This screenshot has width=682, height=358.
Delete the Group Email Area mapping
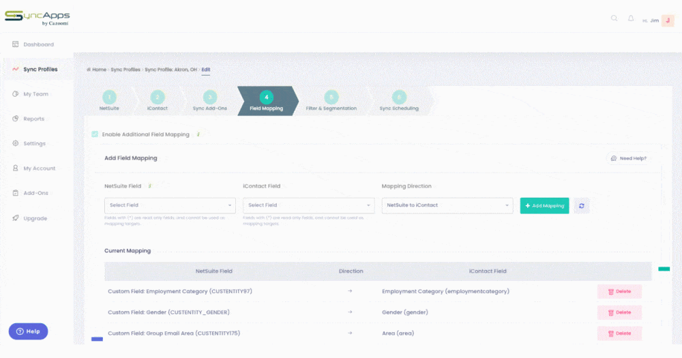point(619,333)
